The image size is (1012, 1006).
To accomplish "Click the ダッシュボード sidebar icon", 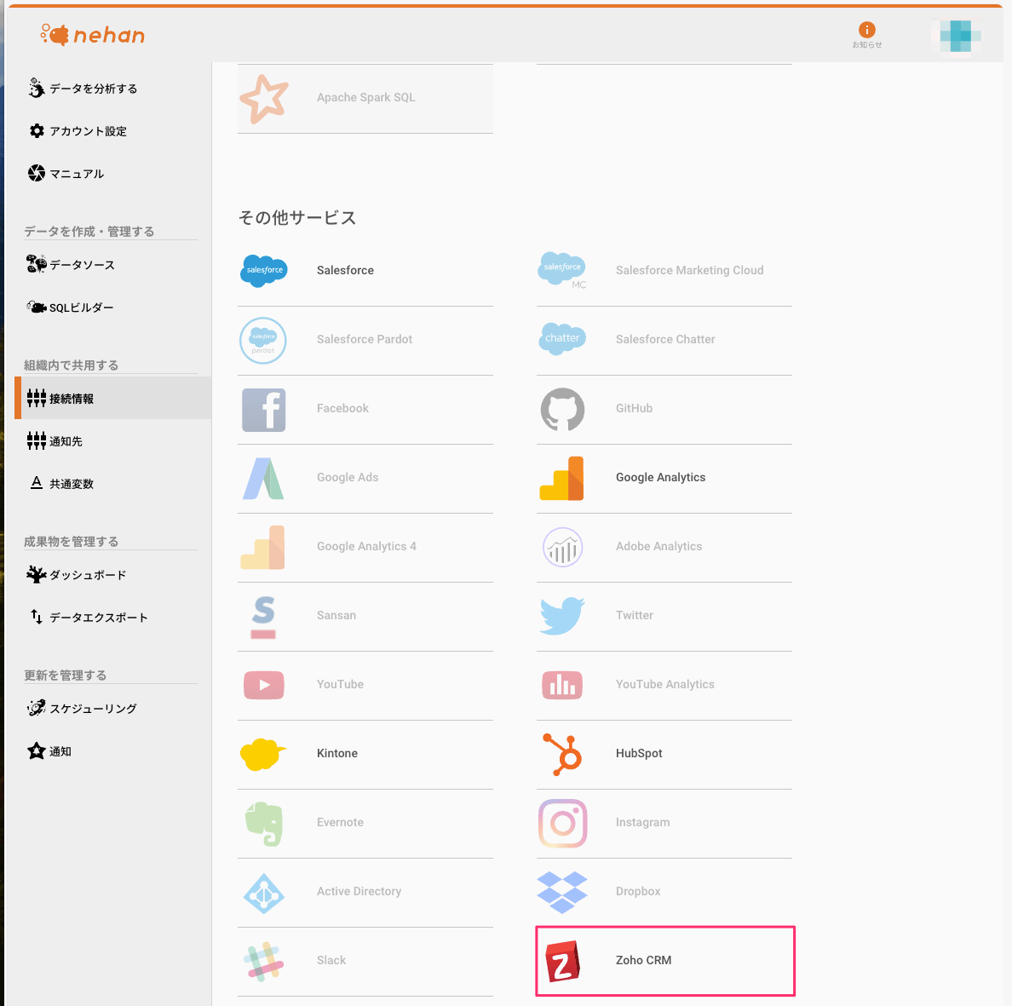I will pos(36,574).
